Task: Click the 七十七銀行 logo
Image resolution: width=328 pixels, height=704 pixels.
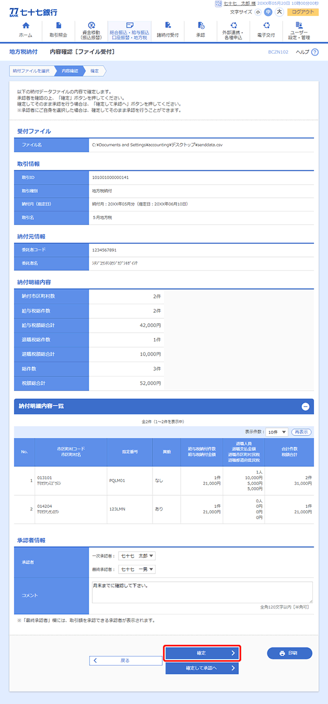Action: click(x=33, y=12)
